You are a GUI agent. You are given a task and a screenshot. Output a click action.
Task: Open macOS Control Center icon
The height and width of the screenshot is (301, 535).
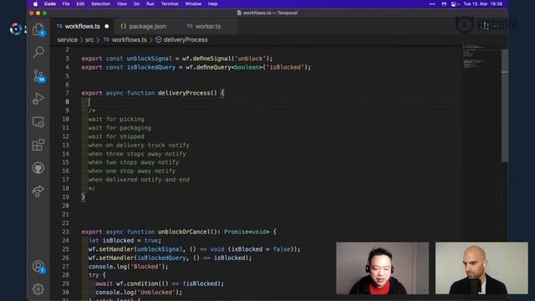[x=454, y=4]
